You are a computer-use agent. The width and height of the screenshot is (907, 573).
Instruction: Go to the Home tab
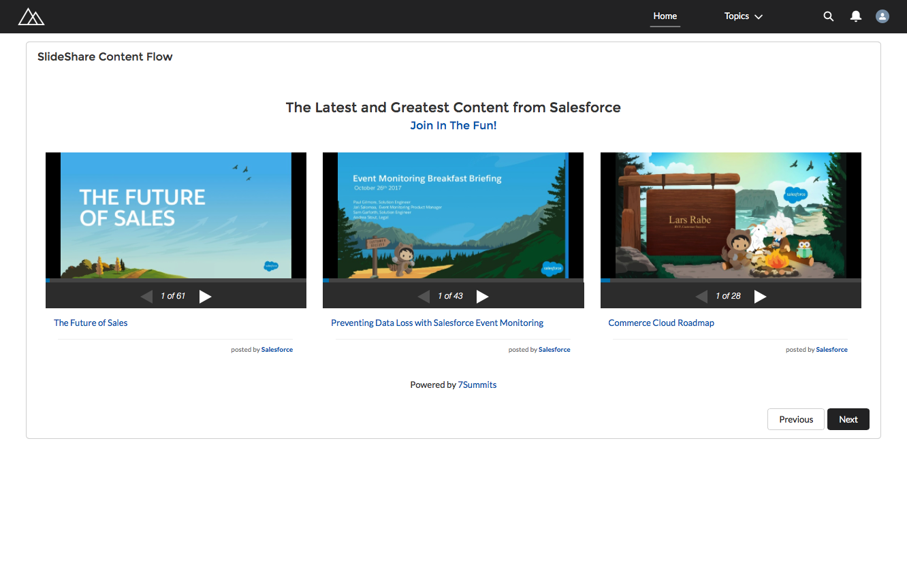pyautogui.click(x=665, y=16)
